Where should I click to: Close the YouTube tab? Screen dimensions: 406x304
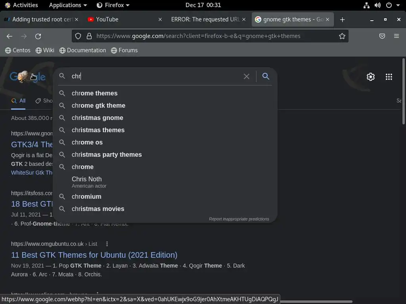pos(160,19)
